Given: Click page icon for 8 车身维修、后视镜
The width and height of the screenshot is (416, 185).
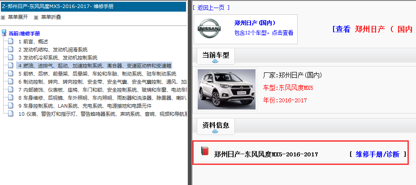Looking at the screenshot, I should [10, 97].
